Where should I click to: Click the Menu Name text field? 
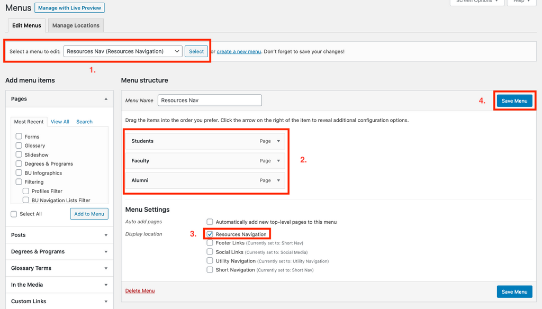pos(210,100)
